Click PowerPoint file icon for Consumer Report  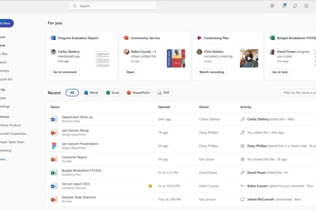[x=54, y=159]
